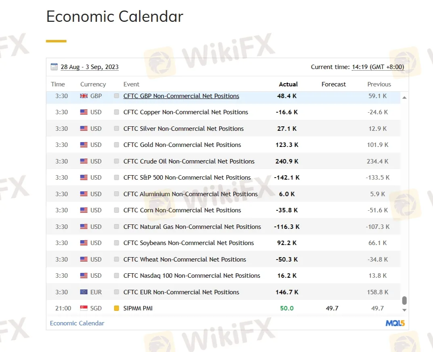Open the calendar date picker icon

54,67
